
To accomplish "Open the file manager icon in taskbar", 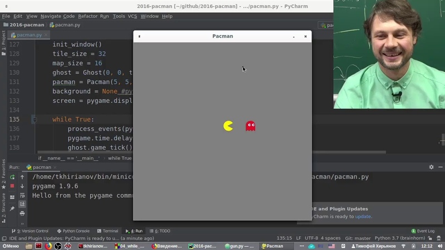I will tap(29, 246).
